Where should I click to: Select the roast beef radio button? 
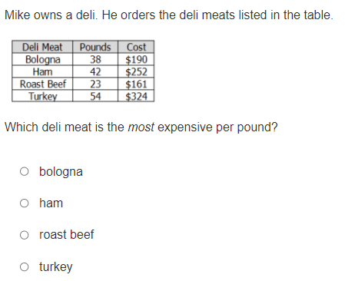tap(25, 235)
